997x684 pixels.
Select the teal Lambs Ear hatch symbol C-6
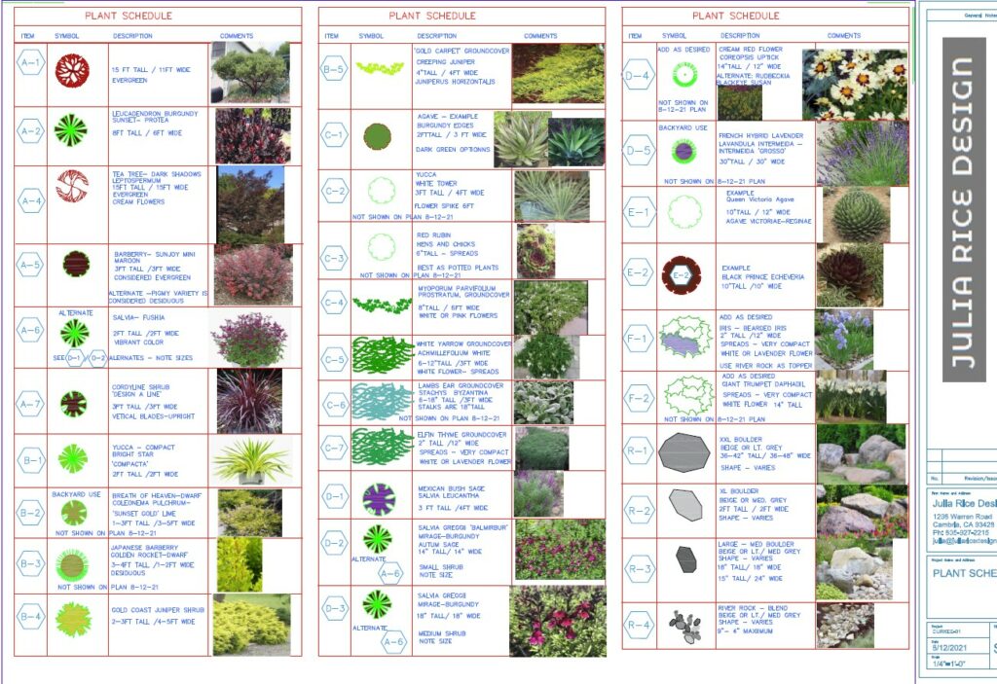tap(382, 402)
